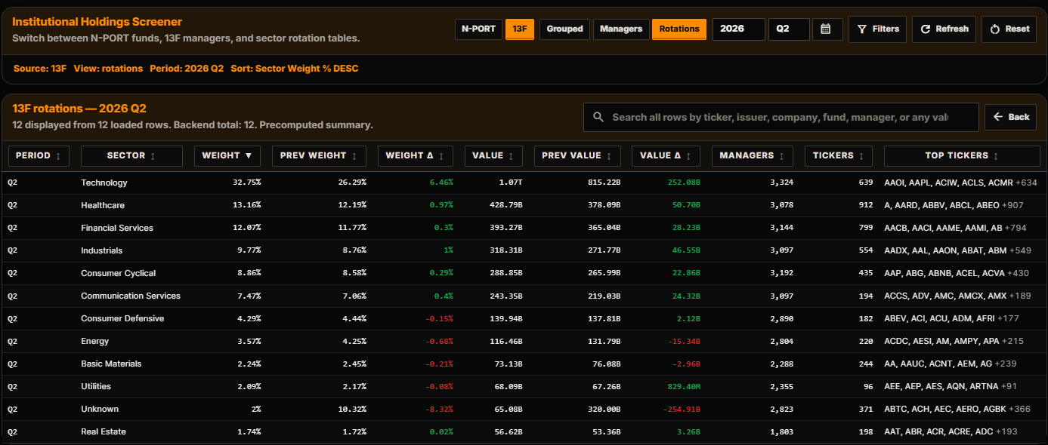
Task: Click the 912 tickers count cell
Action: [866, 205]
